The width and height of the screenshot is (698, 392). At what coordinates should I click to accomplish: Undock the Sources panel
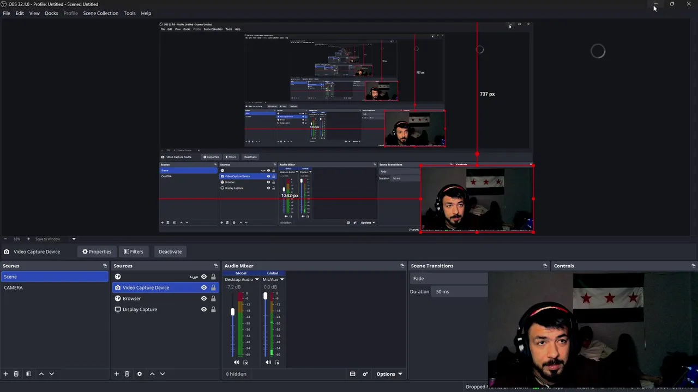(x=216, y=266)
